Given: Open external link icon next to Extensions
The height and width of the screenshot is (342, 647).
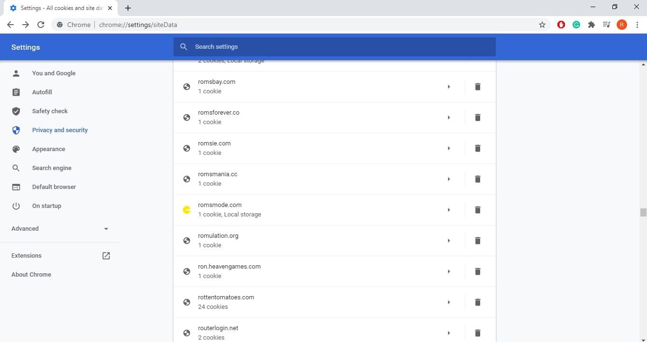Looking at the screenshot, I should [x=106, y=256].
